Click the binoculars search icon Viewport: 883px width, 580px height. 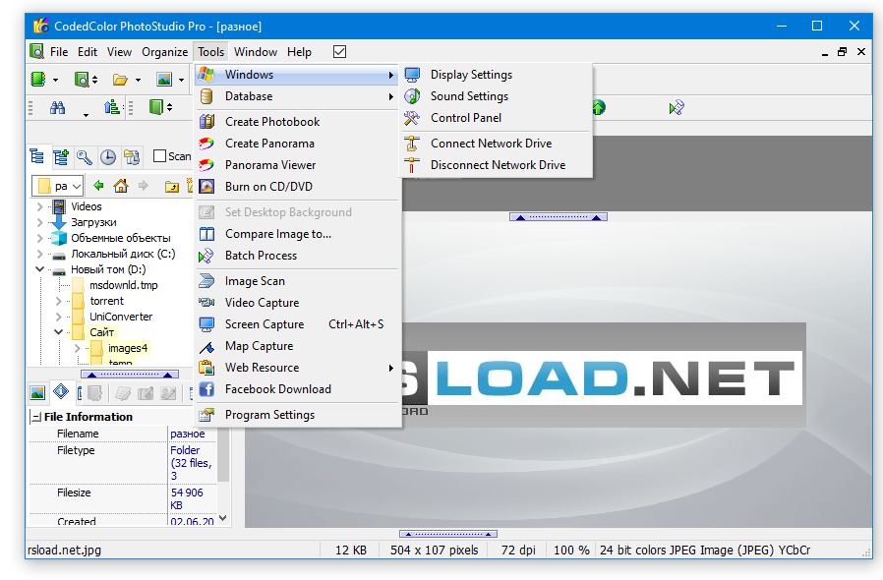[x=57, y=107]
